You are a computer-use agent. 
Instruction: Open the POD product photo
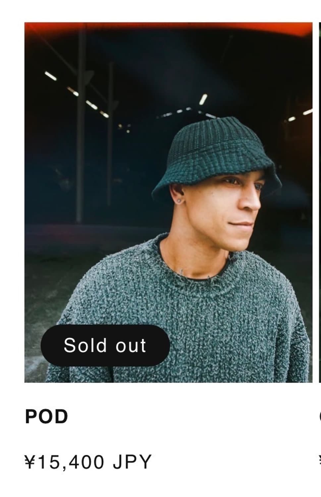click(x=168, y=202)
